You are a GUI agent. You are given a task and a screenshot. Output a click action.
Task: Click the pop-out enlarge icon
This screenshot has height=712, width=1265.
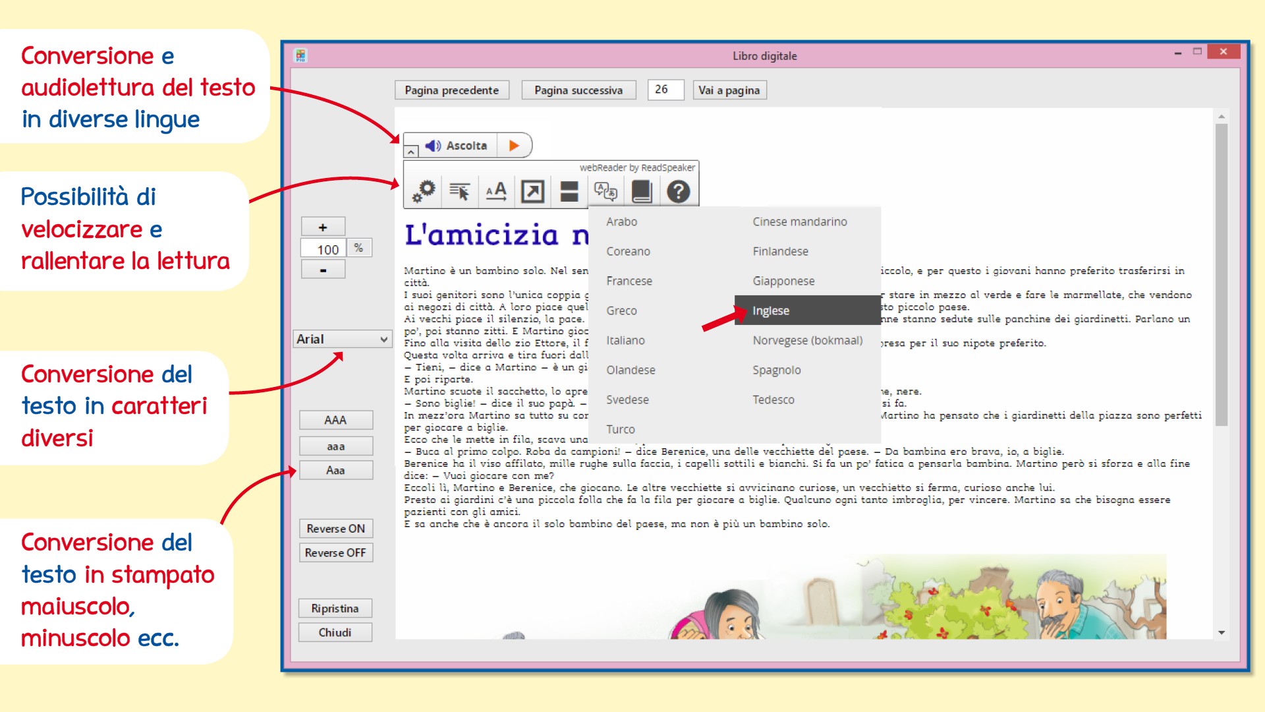532,191
